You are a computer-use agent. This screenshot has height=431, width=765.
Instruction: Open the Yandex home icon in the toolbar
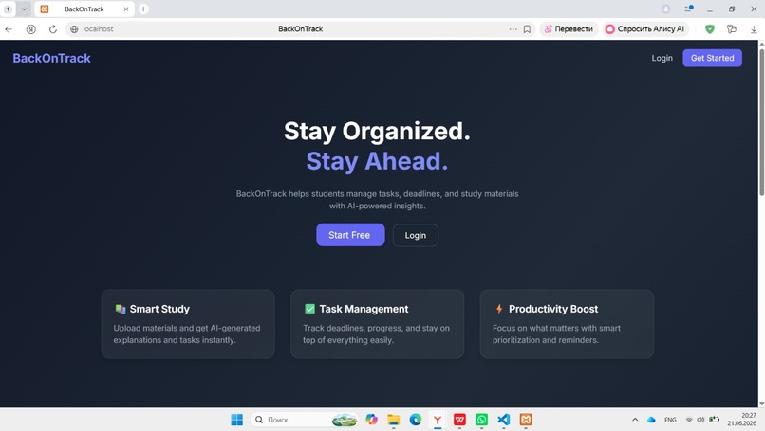[30, 29]
